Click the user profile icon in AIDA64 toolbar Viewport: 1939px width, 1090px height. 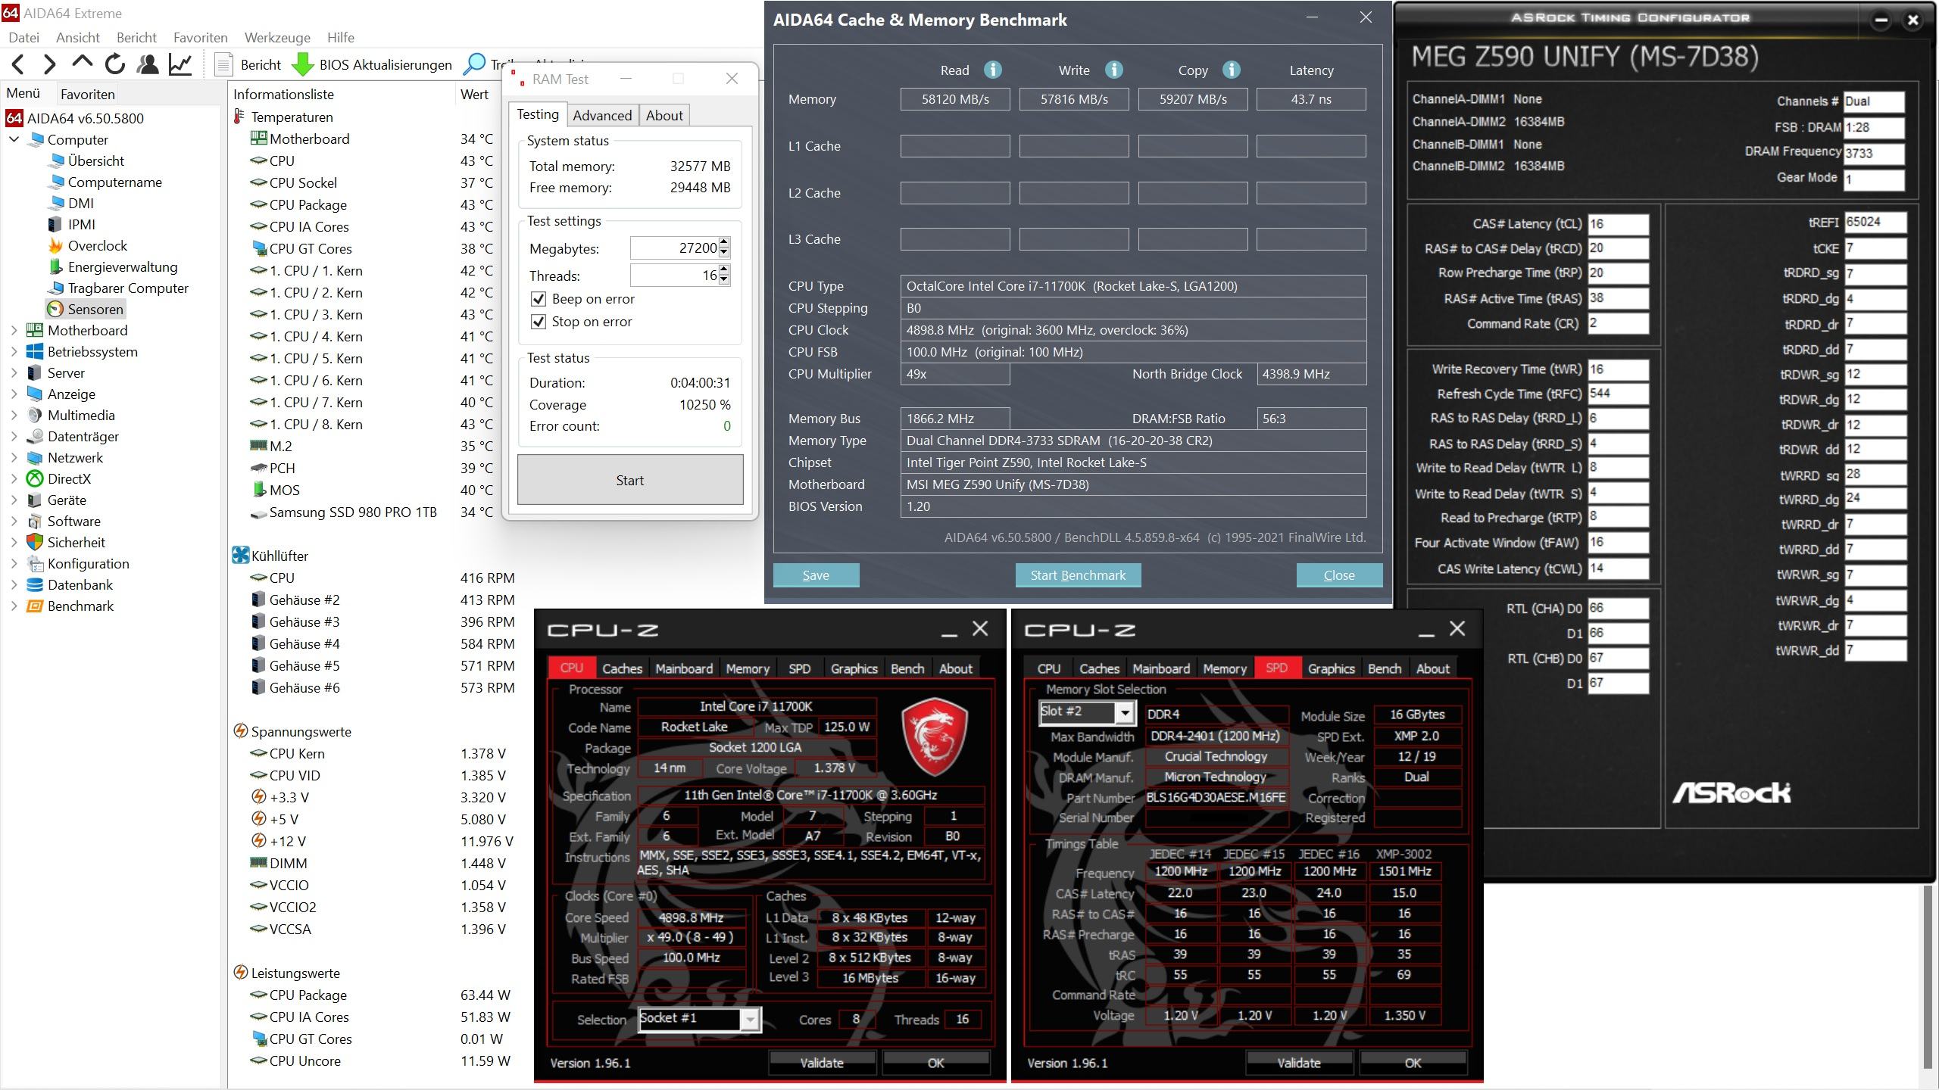(x=148, y=64)
